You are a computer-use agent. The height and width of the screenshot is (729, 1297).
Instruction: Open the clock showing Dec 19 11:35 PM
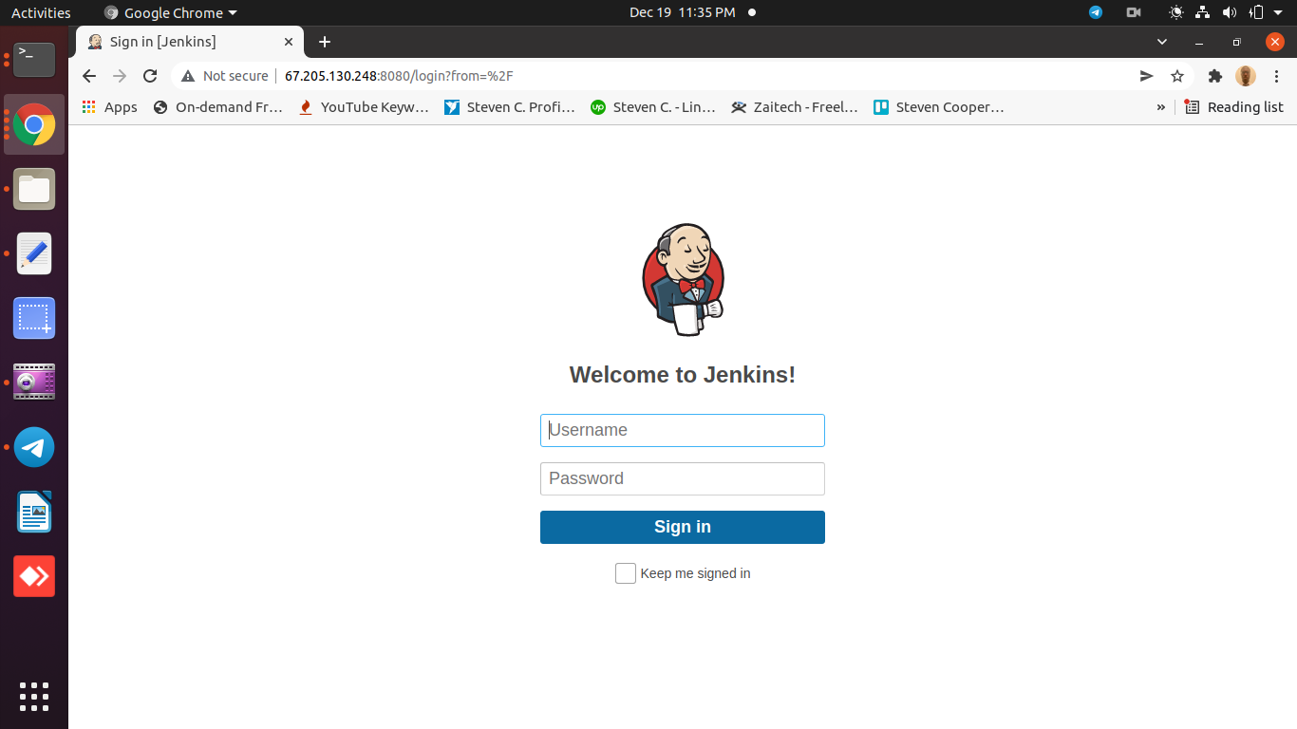tap(682, 12)
